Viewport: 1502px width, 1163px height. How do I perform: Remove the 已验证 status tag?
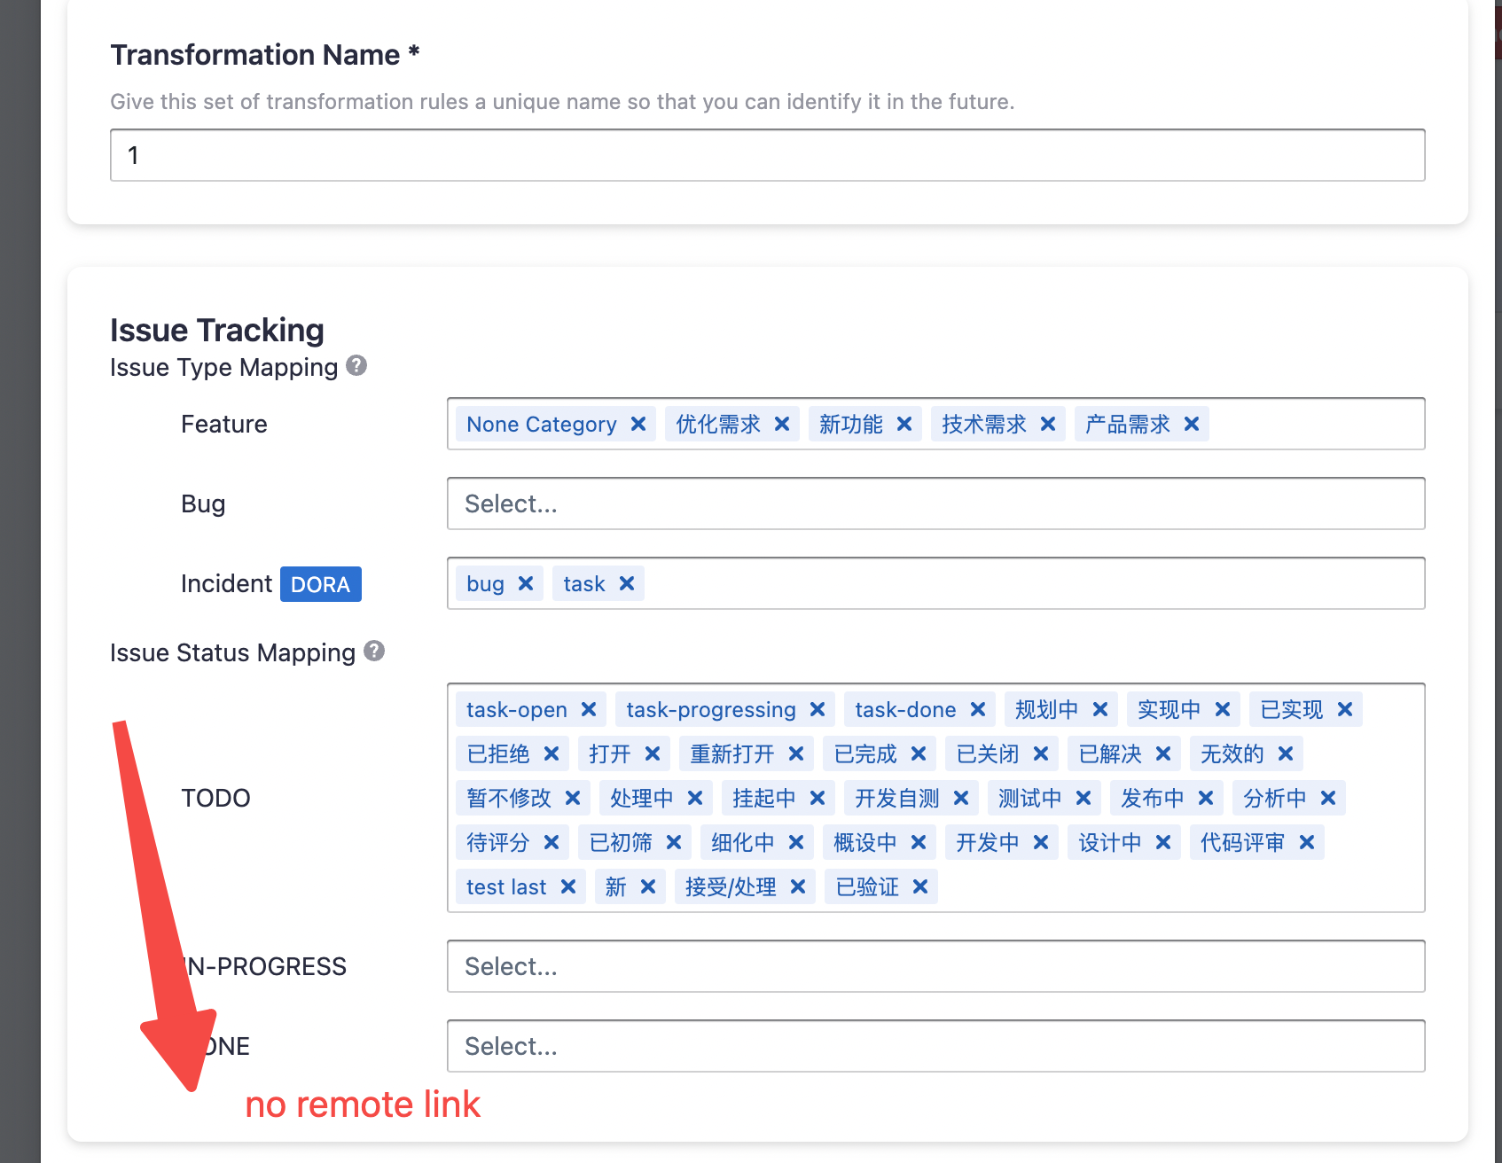tap(920, 886)
